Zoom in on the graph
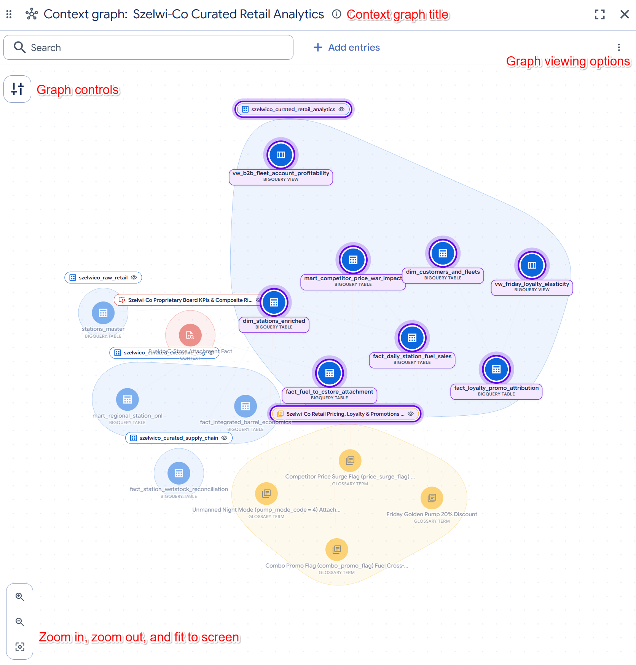Screen dimensions: 636x665 tap(20, 597)
